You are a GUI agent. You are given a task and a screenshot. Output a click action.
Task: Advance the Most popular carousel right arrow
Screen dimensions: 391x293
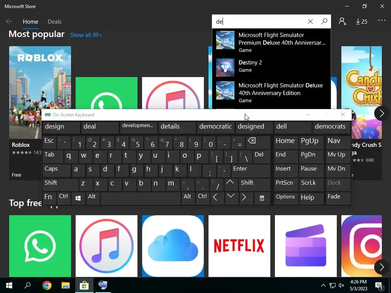[381, 113]
